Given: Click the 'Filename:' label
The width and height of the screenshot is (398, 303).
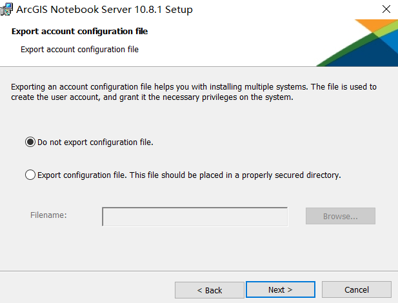Looking at the screenshot, I should point(48,215).
